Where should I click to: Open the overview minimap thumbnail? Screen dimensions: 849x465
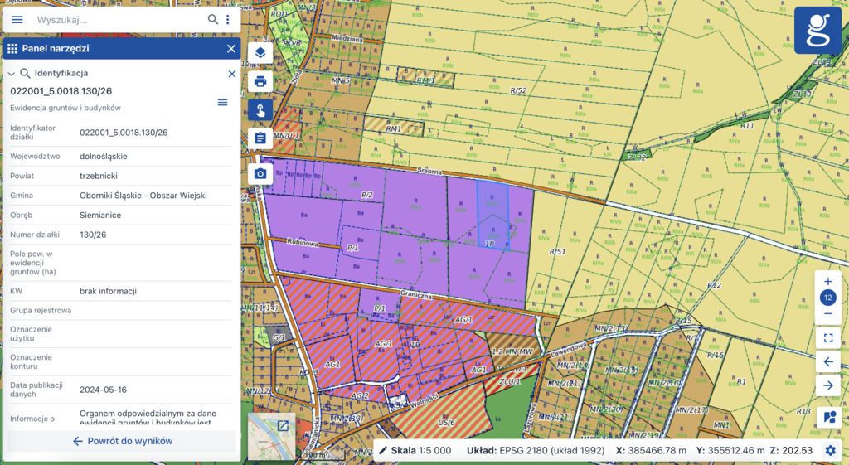coord(271,436)
